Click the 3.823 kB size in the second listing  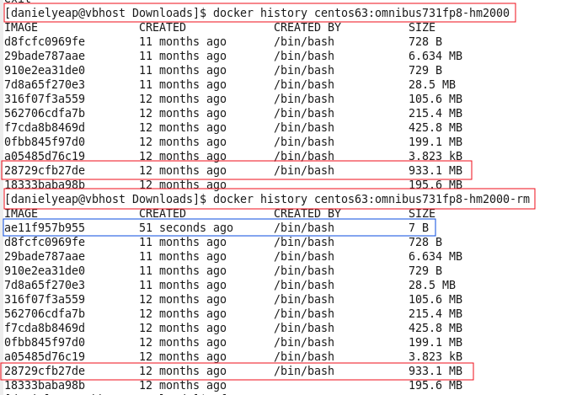pos(435,356)
